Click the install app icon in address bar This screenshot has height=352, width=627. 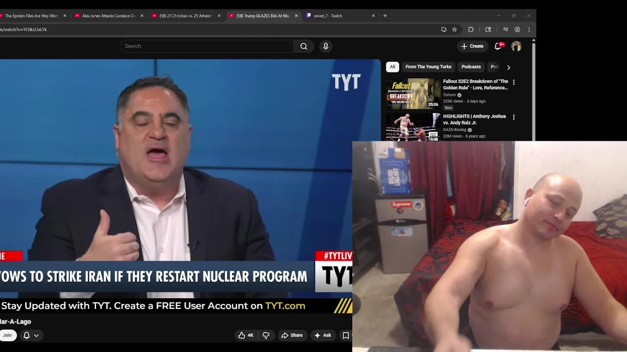(x=444, y=29)
